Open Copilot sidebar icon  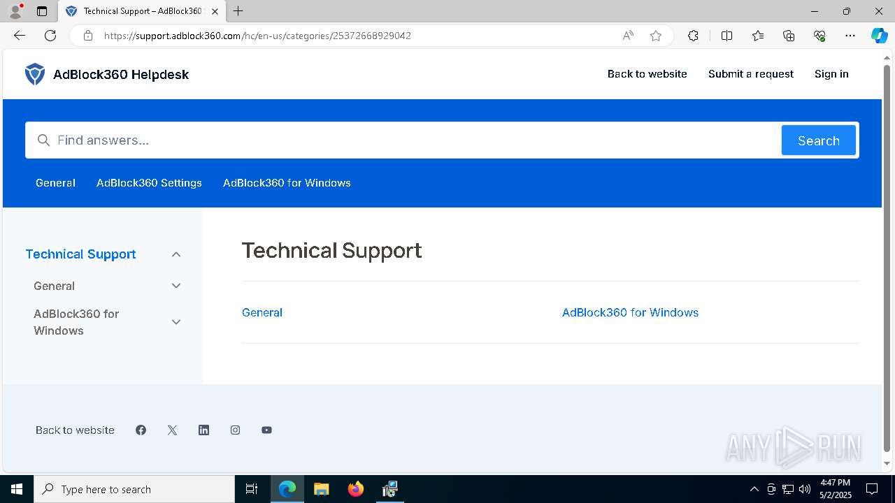pos(879,36)
